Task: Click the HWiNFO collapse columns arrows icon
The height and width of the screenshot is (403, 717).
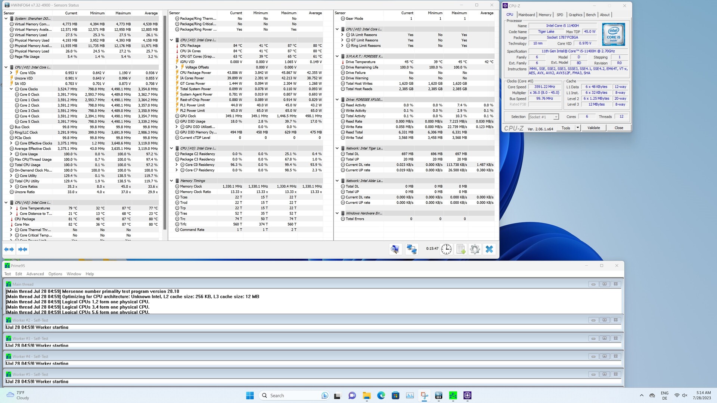Action: pyautogui.click(x=23, y=249)
